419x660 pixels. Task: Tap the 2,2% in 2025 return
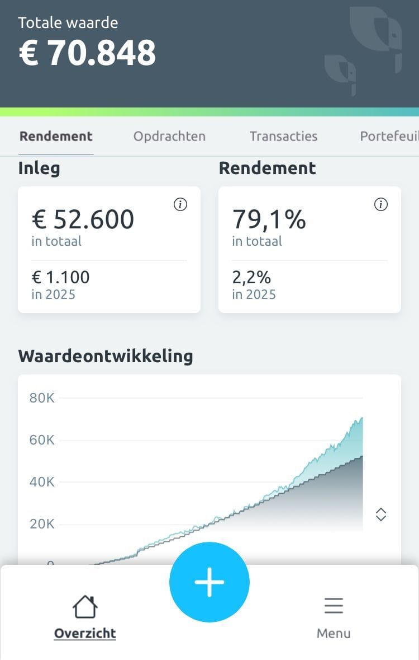pos(251,278)
